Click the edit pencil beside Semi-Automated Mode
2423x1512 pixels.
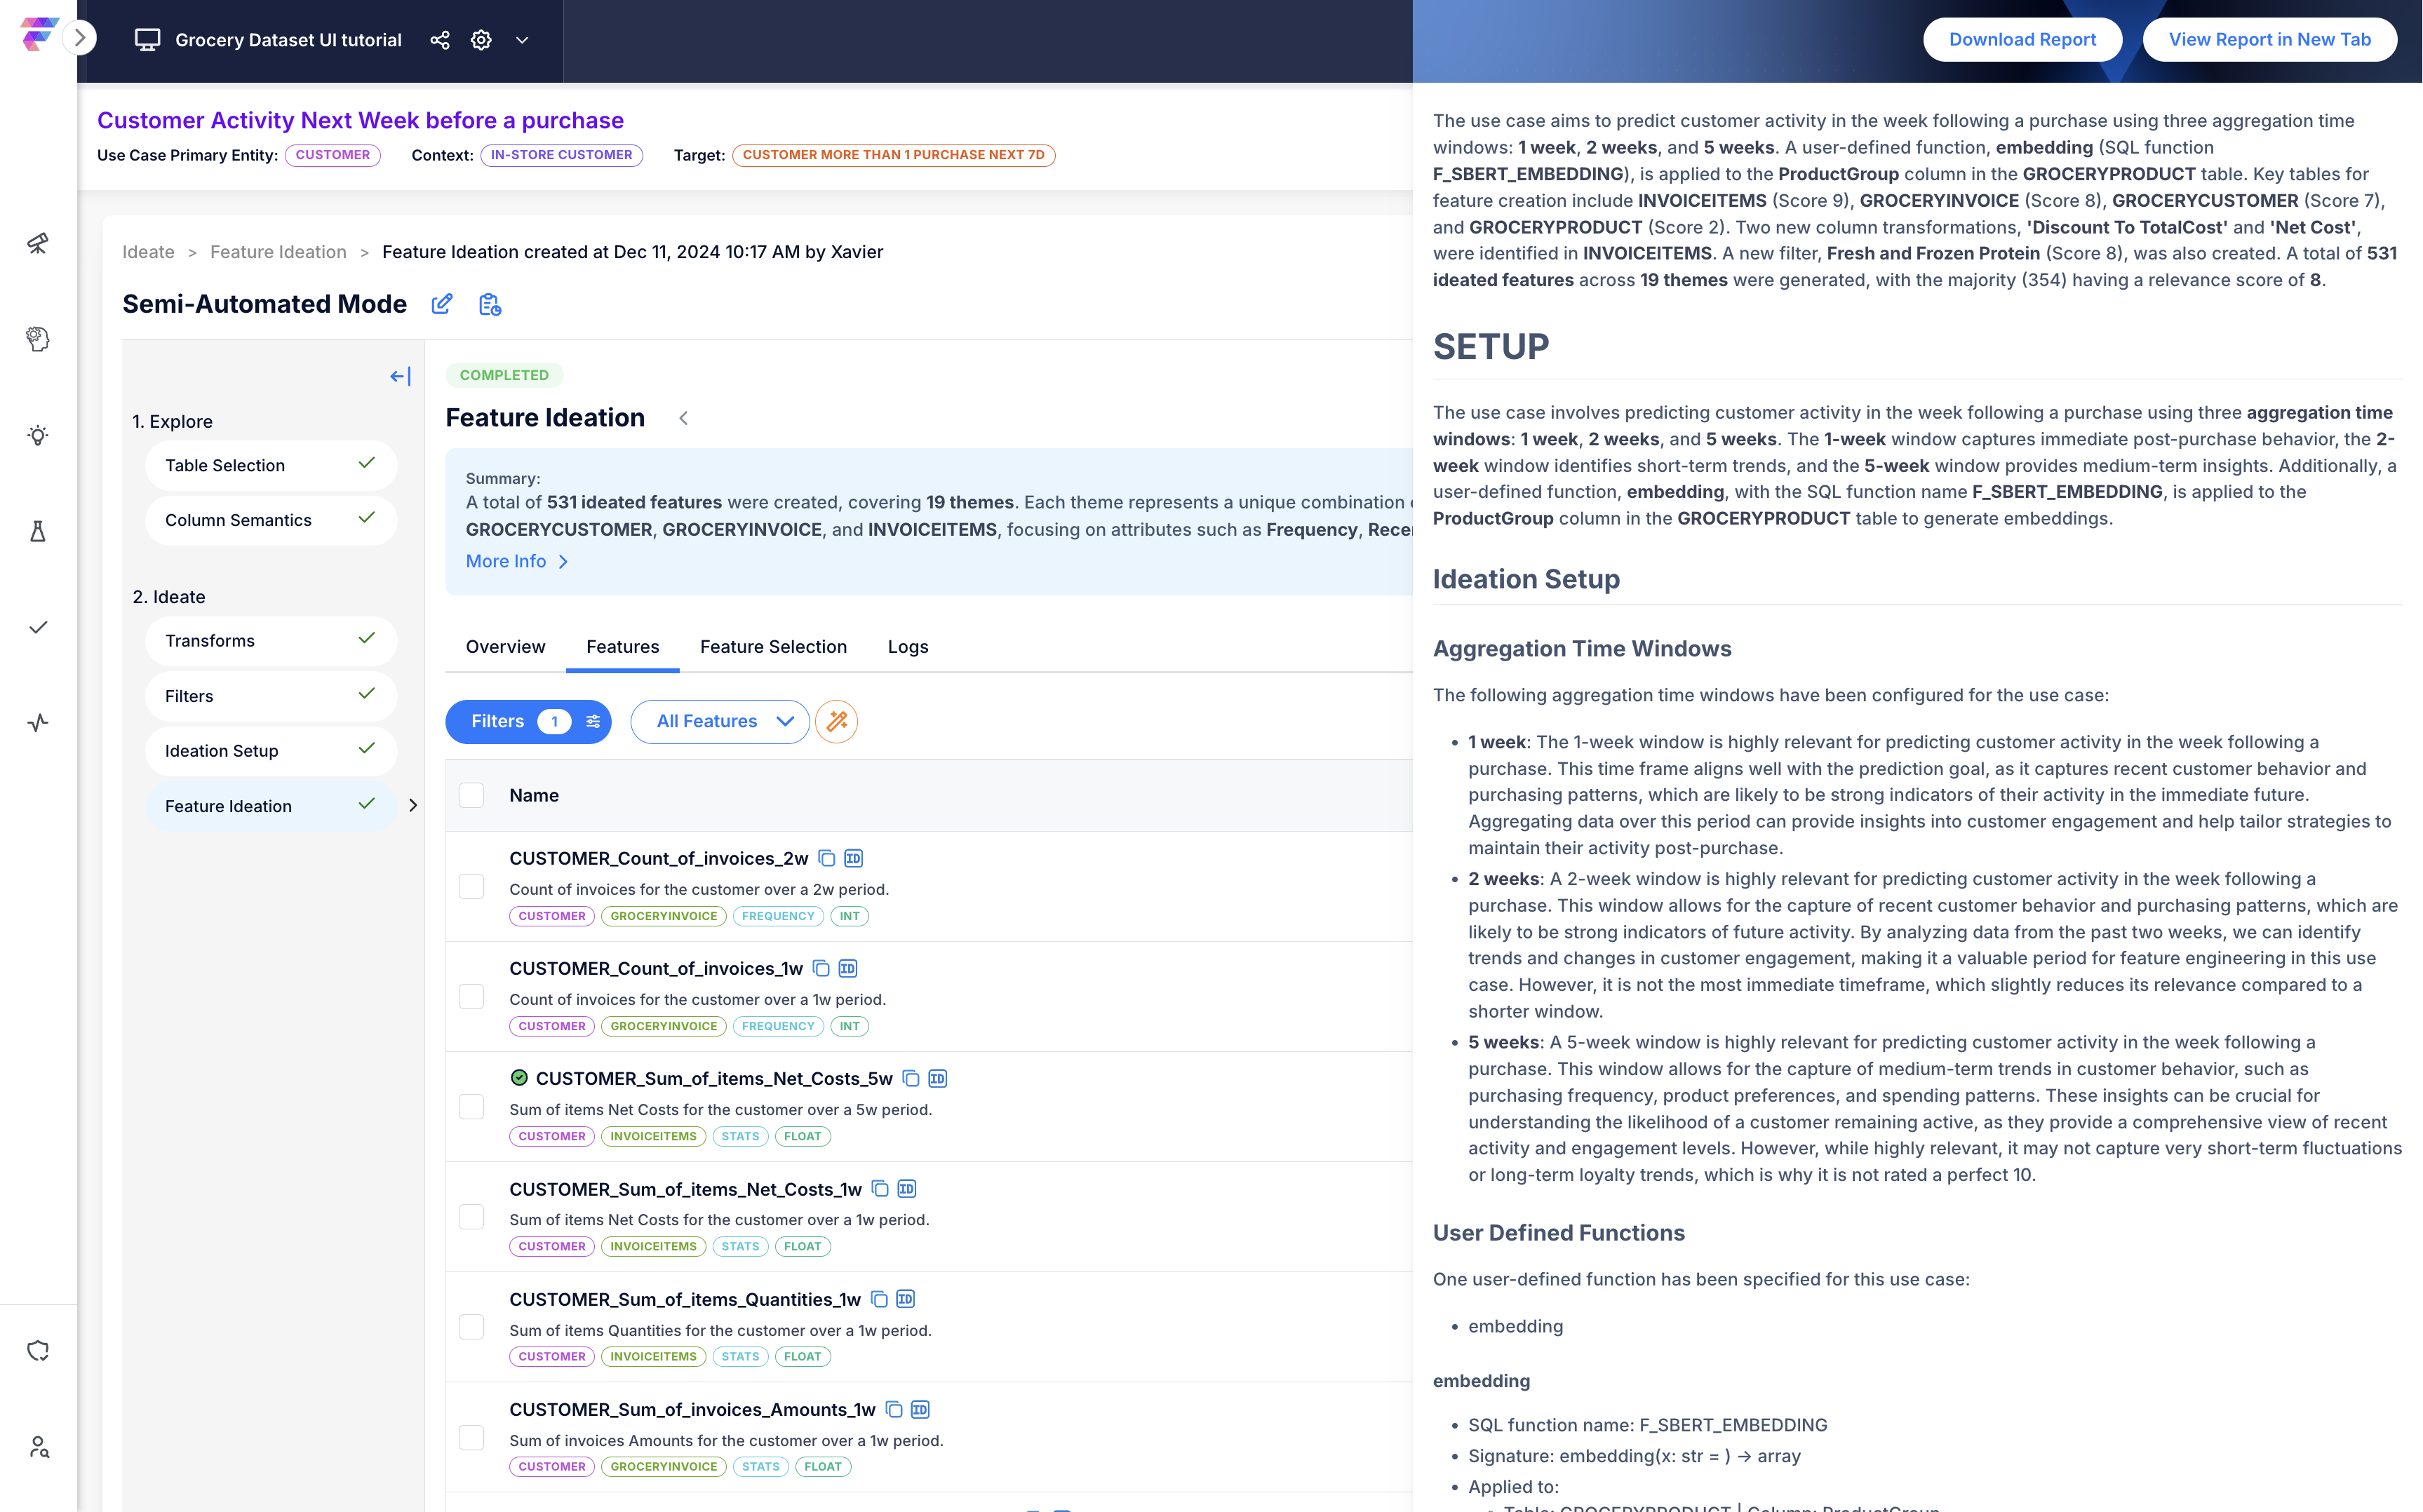tap(441, 304)
